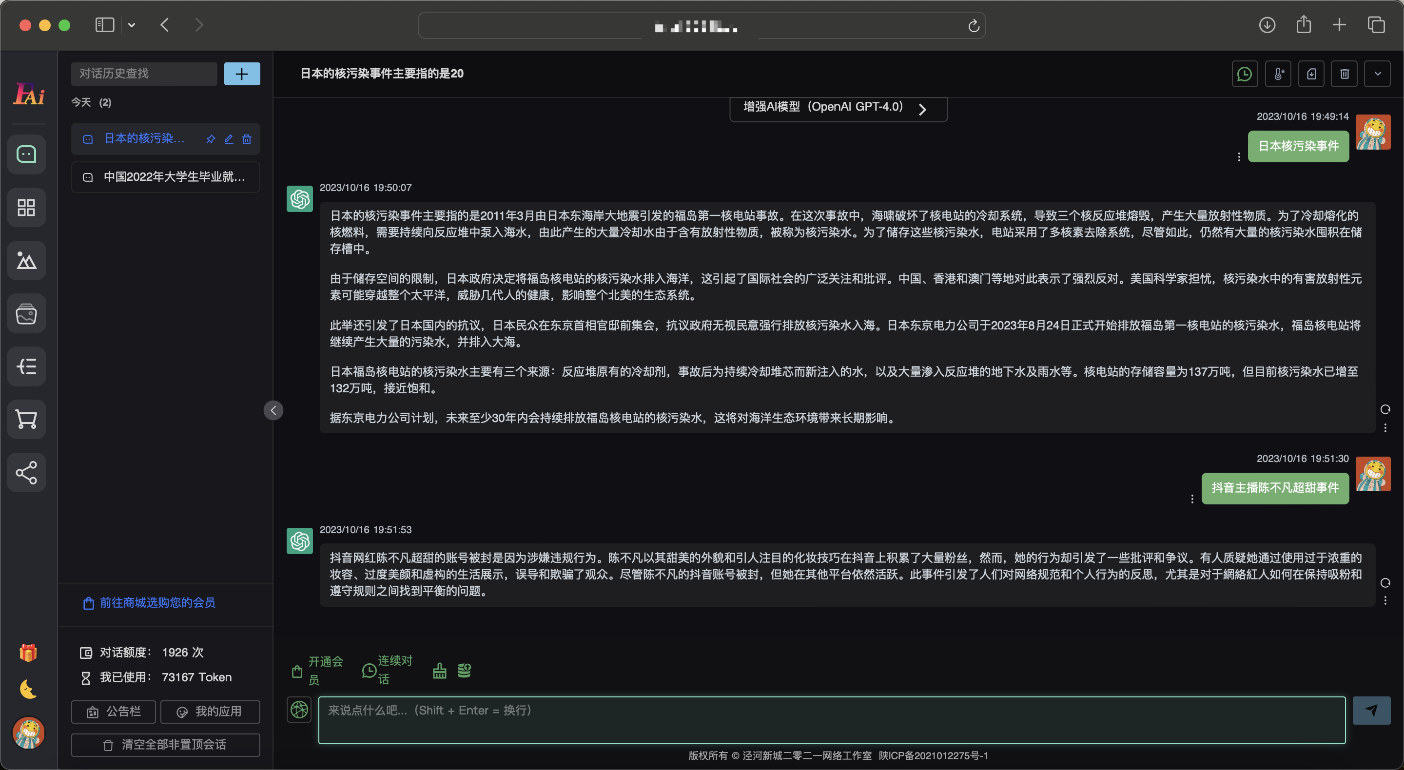
Task: Delete the 日本的核污染 conversation from list
Action: (x=247, y=139)
